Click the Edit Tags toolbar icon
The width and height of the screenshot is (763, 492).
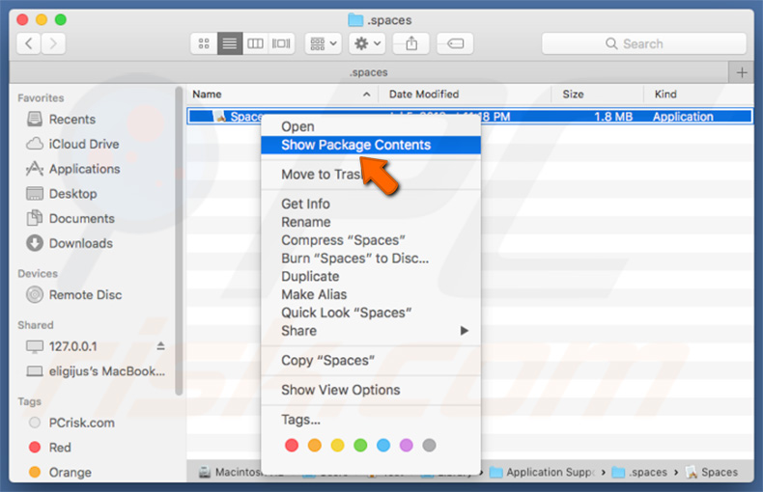coord(454,43)
